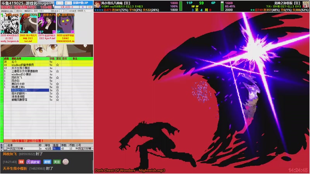The height and width of the screenshot is (174, 310).
Task: Click the 复活 column header
Action: 59,59
